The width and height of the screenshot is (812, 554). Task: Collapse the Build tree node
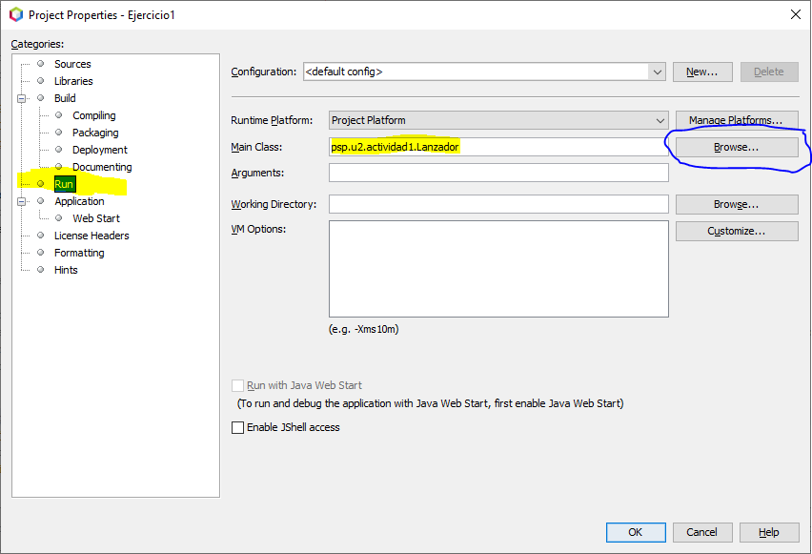click(x=23, y=98)
